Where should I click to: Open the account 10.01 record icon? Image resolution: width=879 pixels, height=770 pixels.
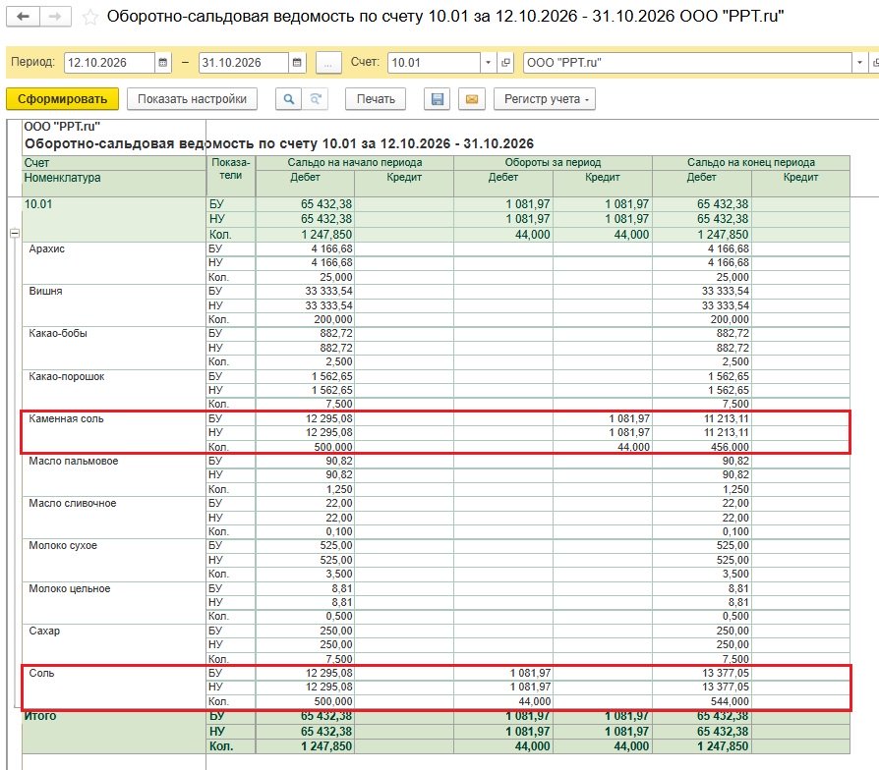505,62
